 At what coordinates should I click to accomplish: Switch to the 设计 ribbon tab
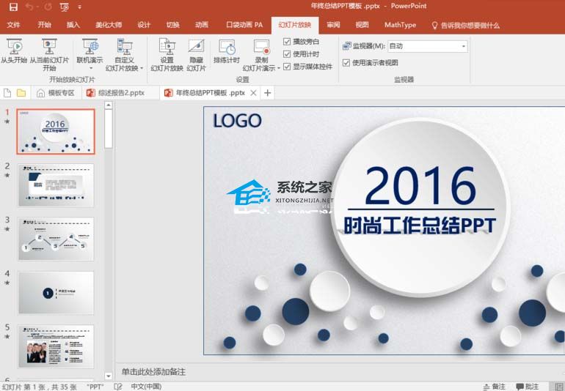point(143,25)
